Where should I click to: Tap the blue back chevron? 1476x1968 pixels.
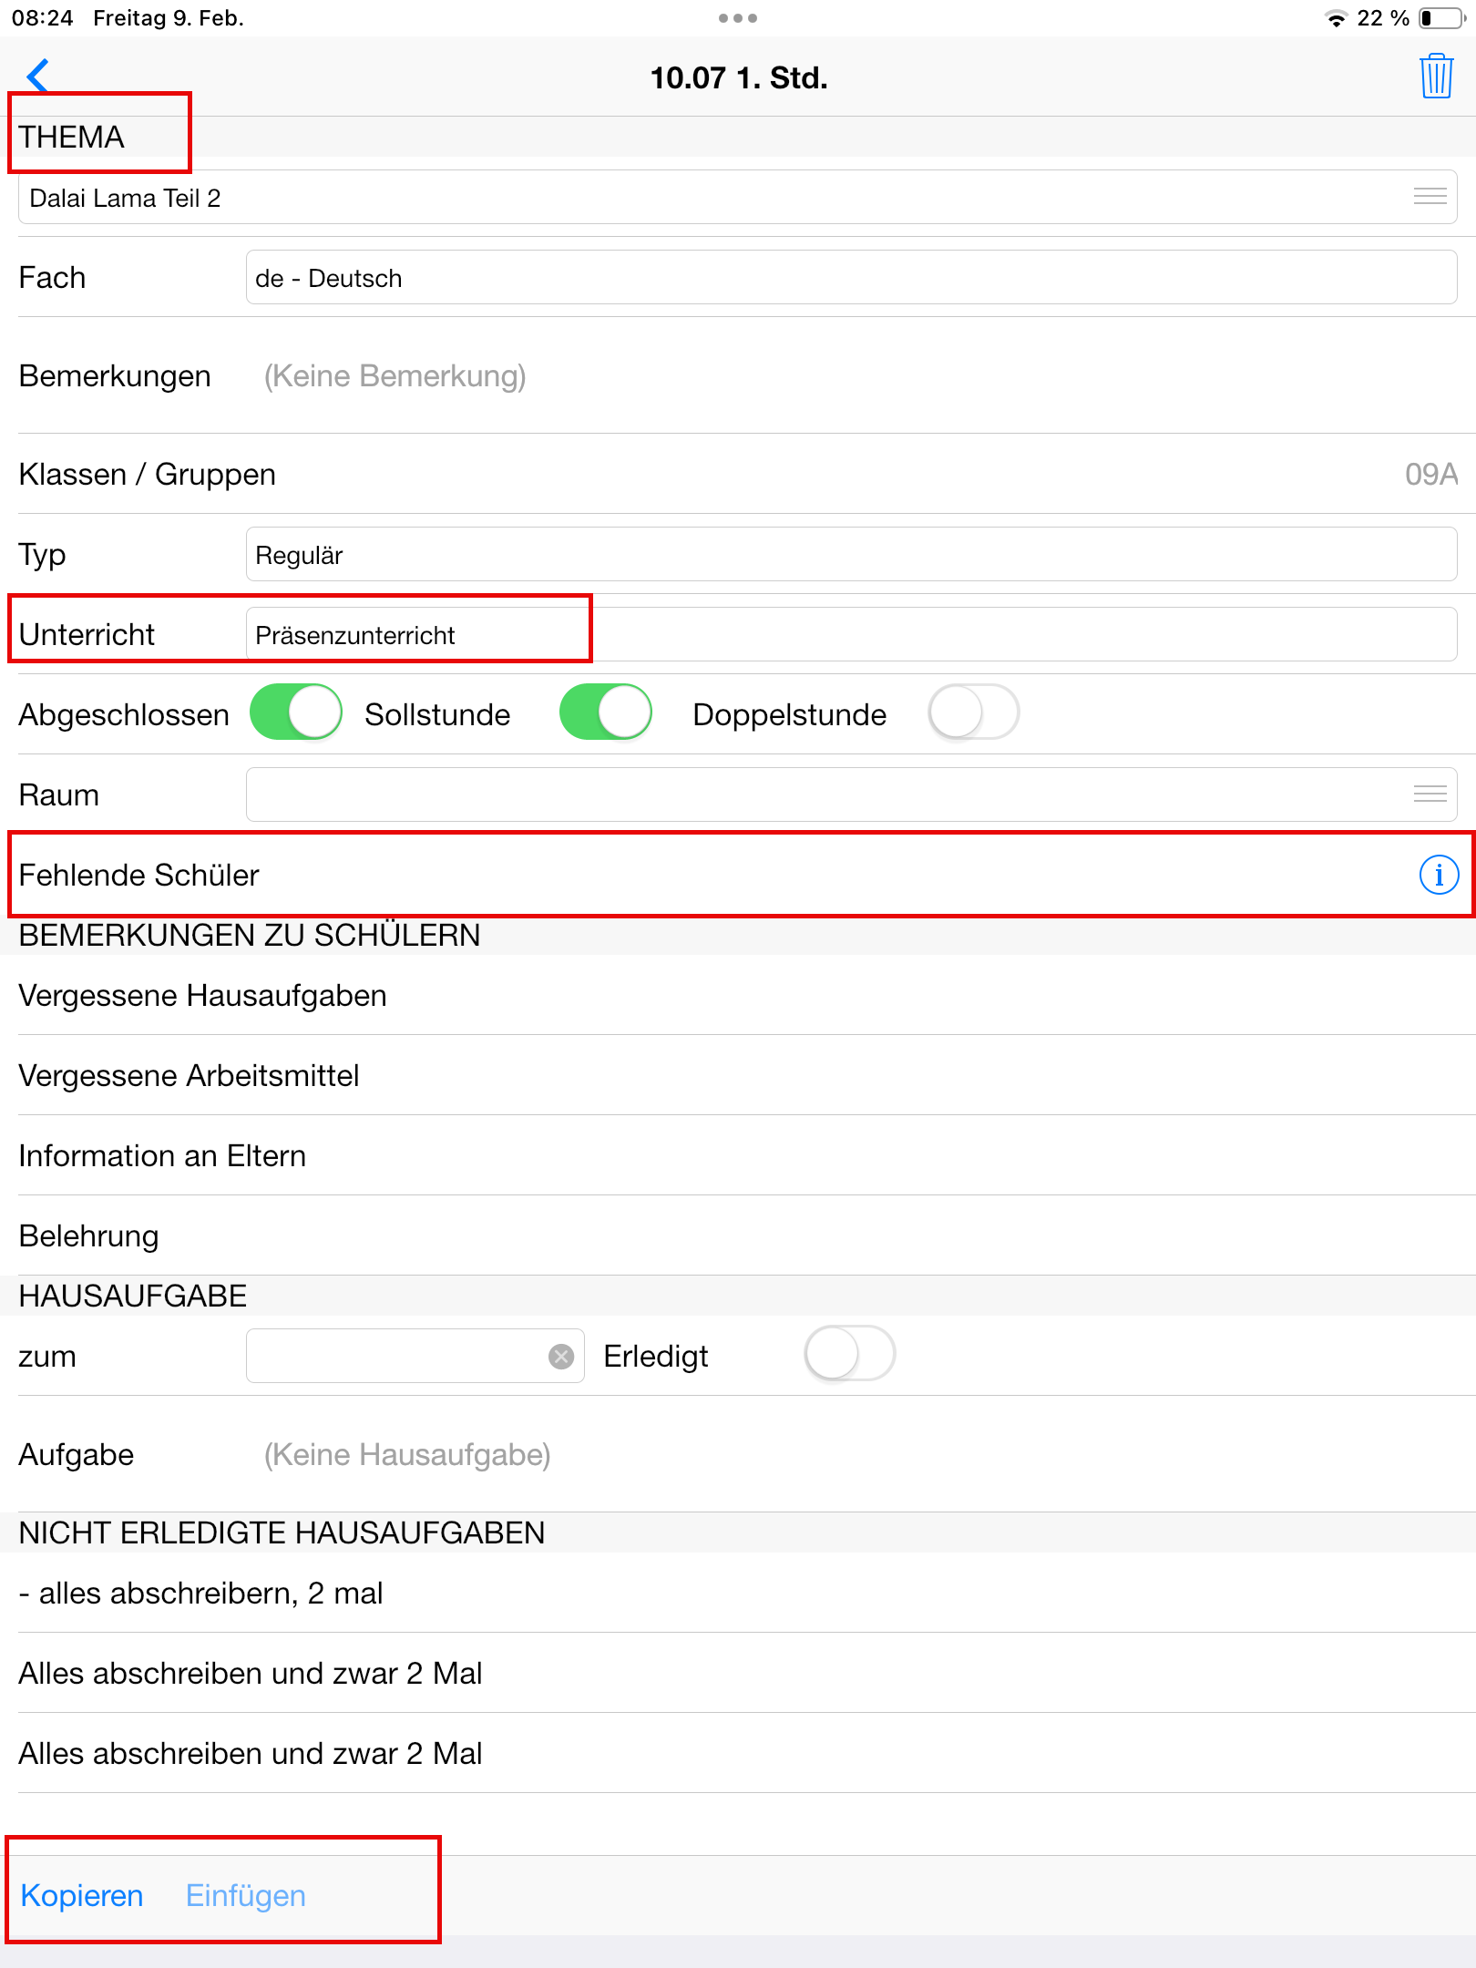click(37, 76)
